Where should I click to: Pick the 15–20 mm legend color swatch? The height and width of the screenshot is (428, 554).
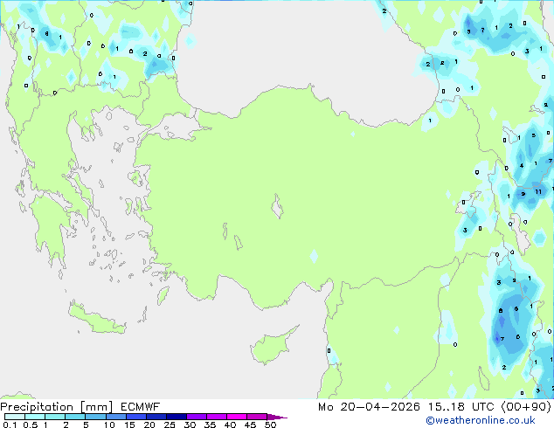click(x=135, y=417)
